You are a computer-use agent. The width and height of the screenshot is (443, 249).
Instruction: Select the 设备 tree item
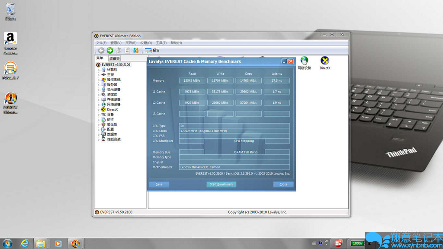(x=110, y=115)
